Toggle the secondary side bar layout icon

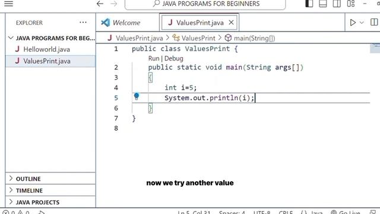(337, 4)
